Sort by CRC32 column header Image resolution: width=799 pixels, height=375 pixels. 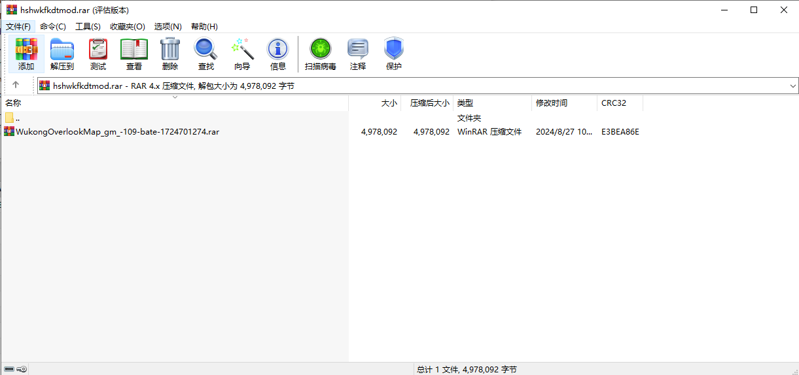coord(620,103)
